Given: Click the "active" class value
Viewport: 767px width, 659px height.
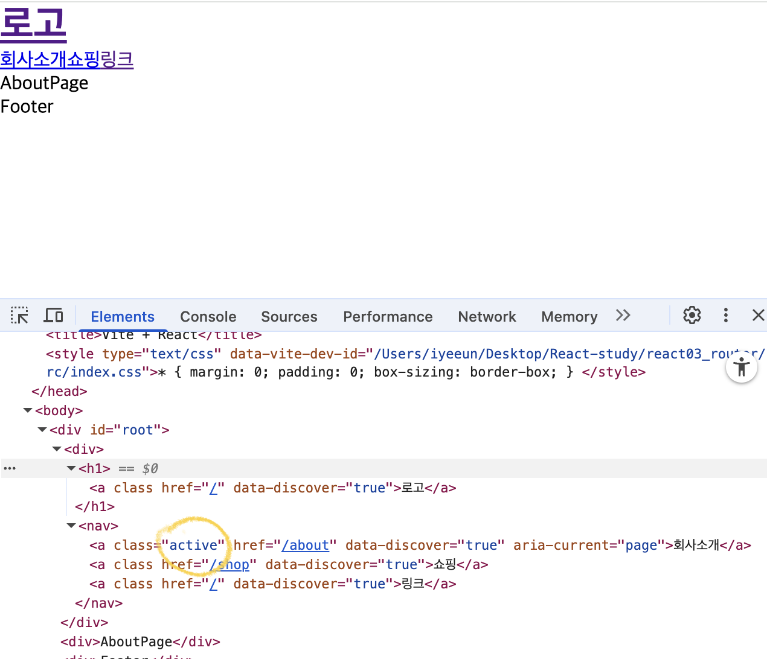Looking at the screenshot, I should 193,546.
